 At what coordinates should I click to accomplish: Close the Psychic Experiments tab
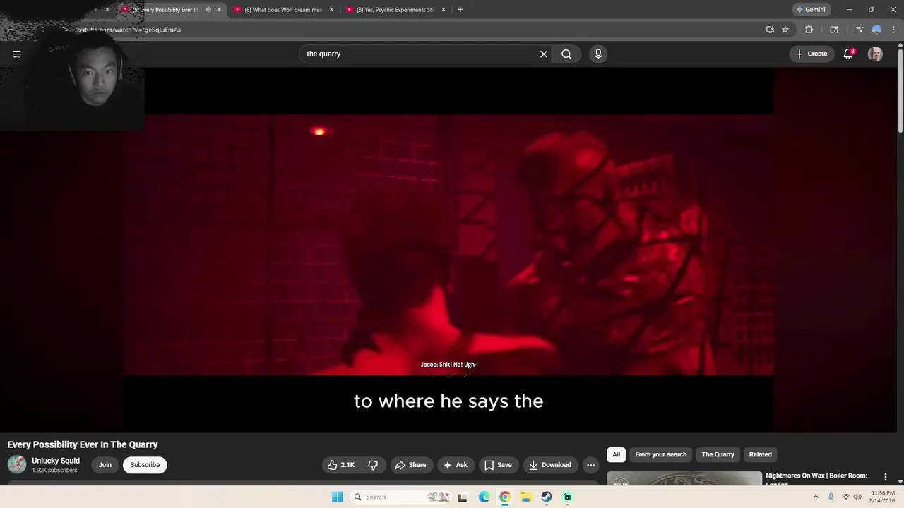444,10
